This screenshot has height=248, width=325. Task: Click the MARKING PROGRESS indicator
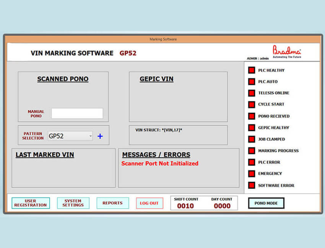[x=251, y=151]
